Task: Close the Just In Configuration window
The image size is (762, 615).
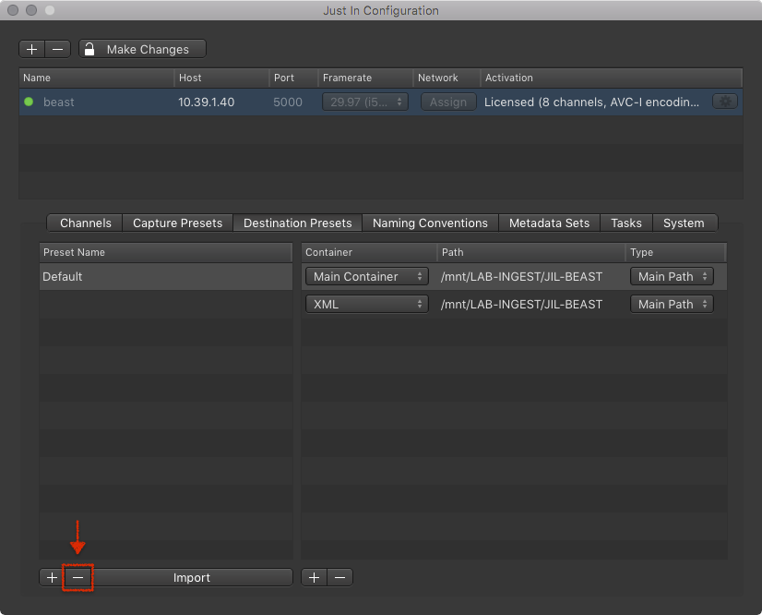Action: 13,10
